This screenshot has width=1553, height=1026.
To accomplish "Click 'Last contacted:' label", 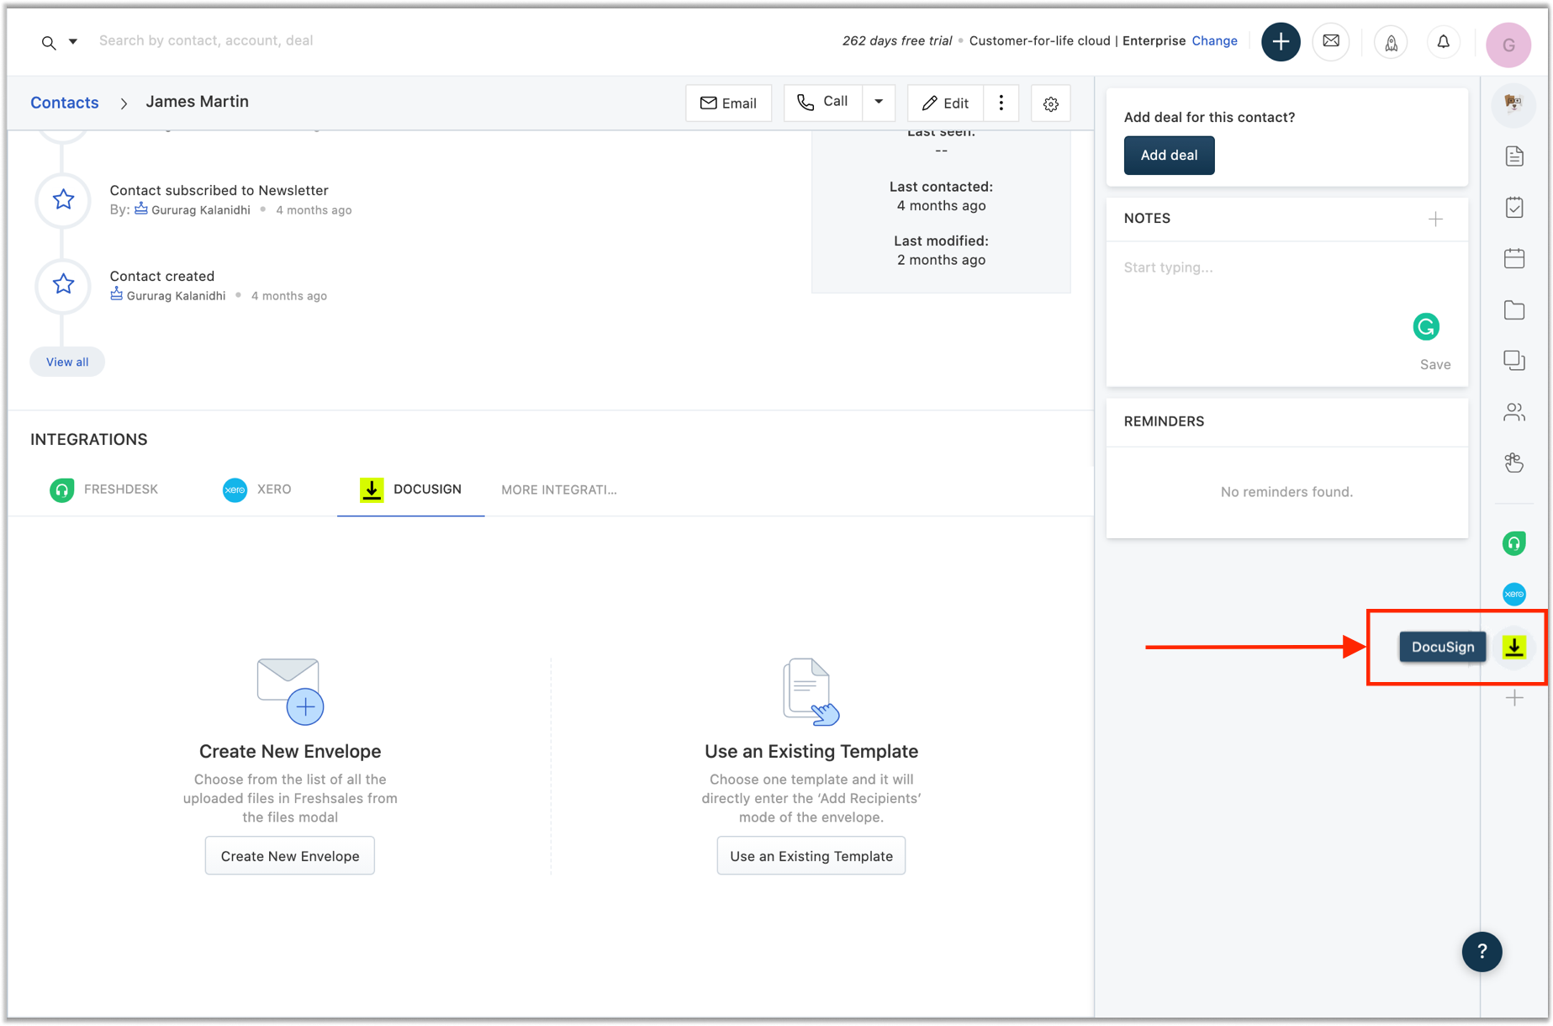I will 941,187.
